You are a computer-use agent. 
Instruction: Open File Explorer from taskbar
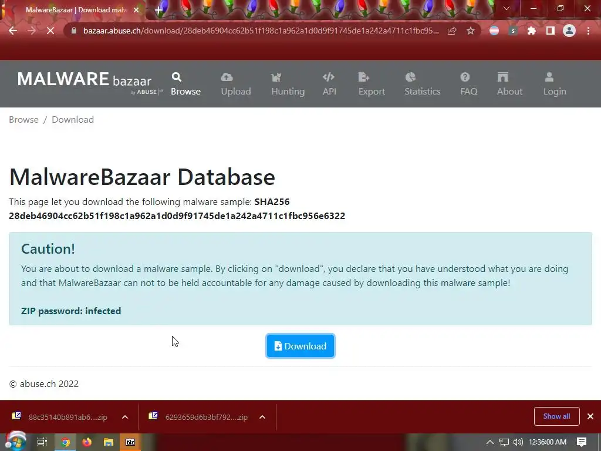pyautogui.click(x=109, y=442)
